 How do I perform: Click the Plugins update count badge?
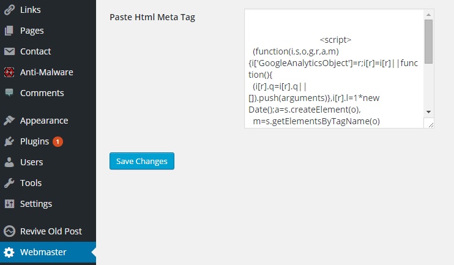pos(58,141)
